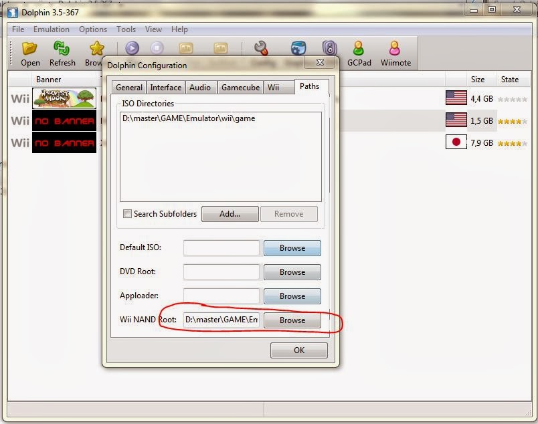Open DSP audio speaker toolbar icon
The image size is (538, 424).
coord(329,48)
